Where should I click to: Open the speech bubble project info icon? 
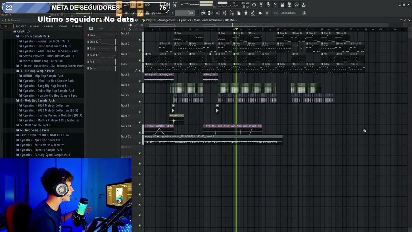[296, 5]
